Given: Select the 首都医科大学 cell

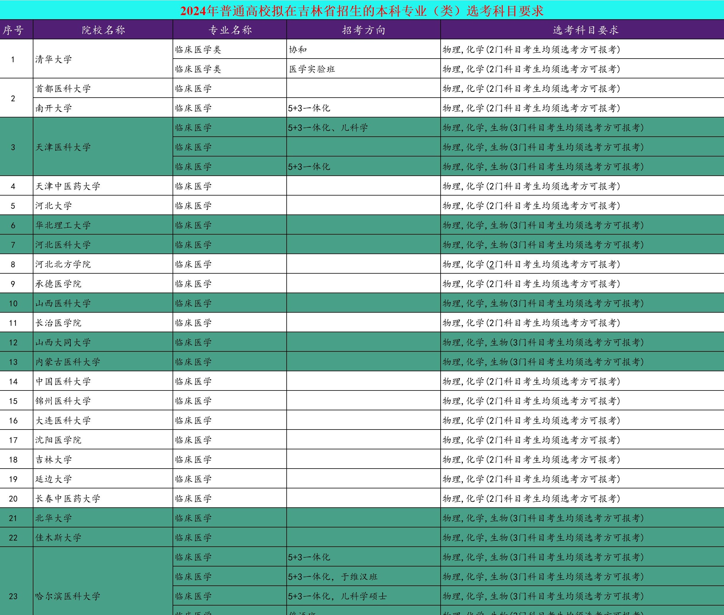Looking at the screenshot, I should pyautogui.click(x=103, y=88).
